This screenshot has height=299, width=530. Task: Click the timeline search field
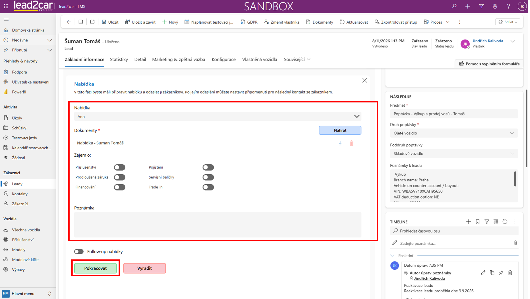click(454, 231)
